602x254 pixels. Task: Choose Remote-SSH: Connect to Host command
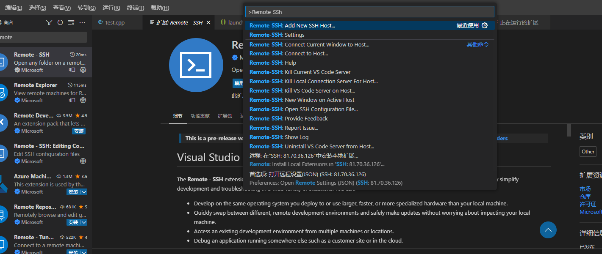pyautogui.click(x=369, y=53)
